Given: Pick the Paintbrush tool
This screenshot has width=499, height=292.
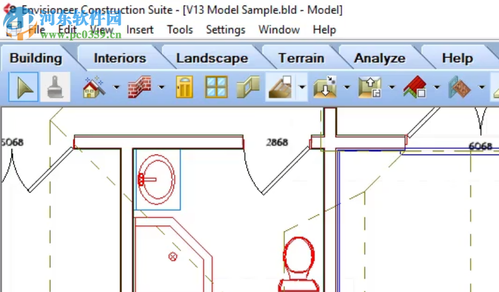Looking at the screenshot, I should click(56, 87).
